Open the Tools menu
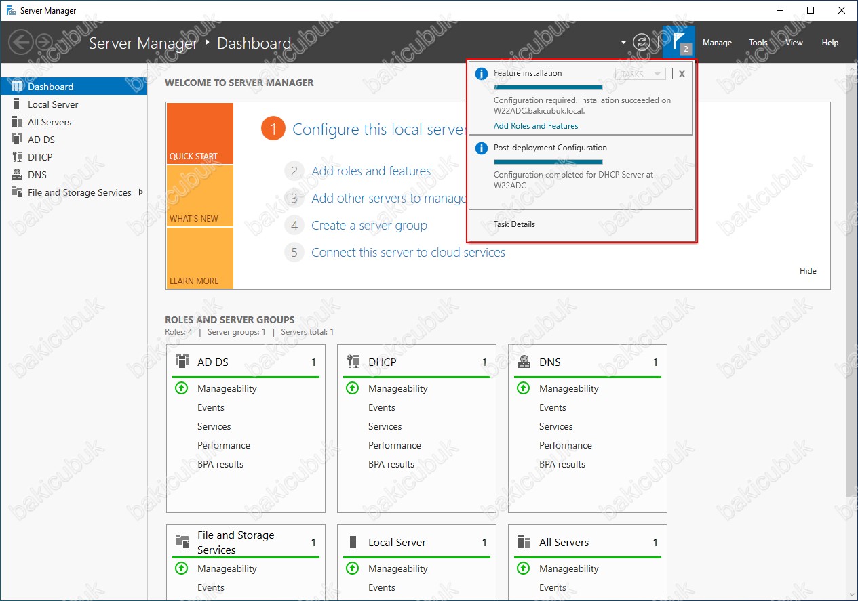The image size is (858, 601). pyautogui.click(x=758, y=43)
